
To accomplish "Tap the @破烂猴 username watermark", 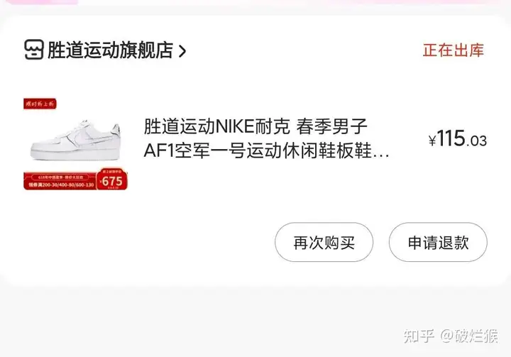I will [469, 336].
